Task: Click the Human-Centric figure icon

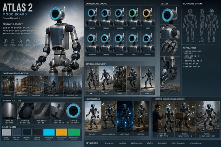Action: coord(36,42)
